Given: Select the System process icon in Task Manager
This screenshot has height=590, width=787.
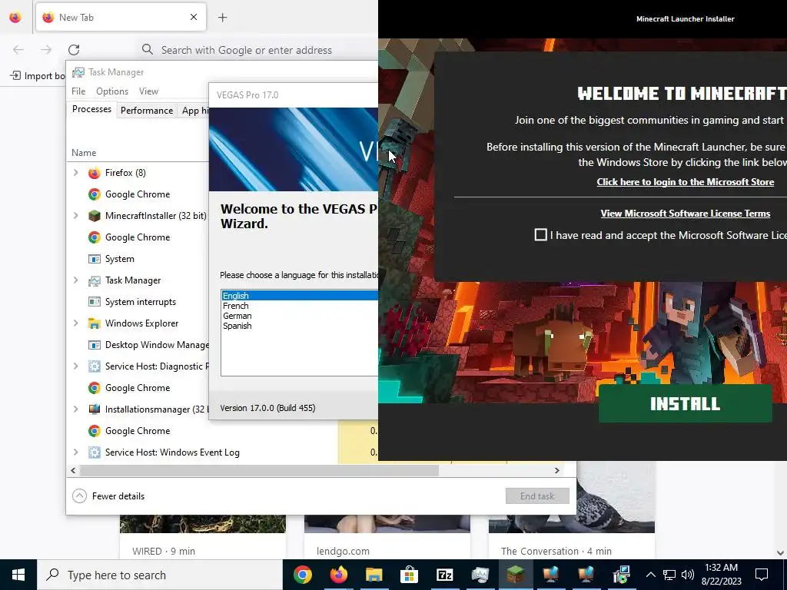Looking at the screenshot, I should [x=95, y=259].
